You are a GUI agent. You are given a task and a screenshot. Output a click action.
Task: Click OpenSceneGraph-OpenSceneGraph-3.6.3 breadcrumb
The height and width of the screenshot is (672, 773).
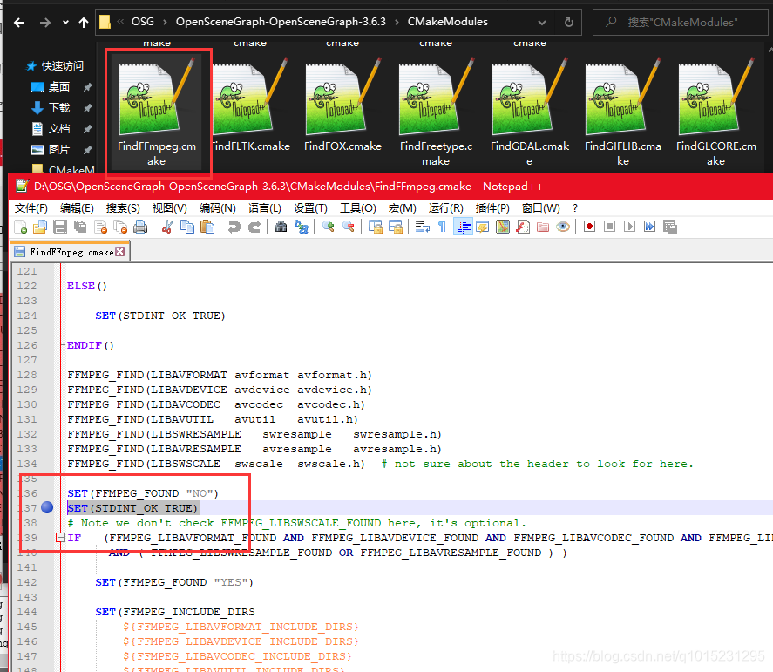point(281,22)
